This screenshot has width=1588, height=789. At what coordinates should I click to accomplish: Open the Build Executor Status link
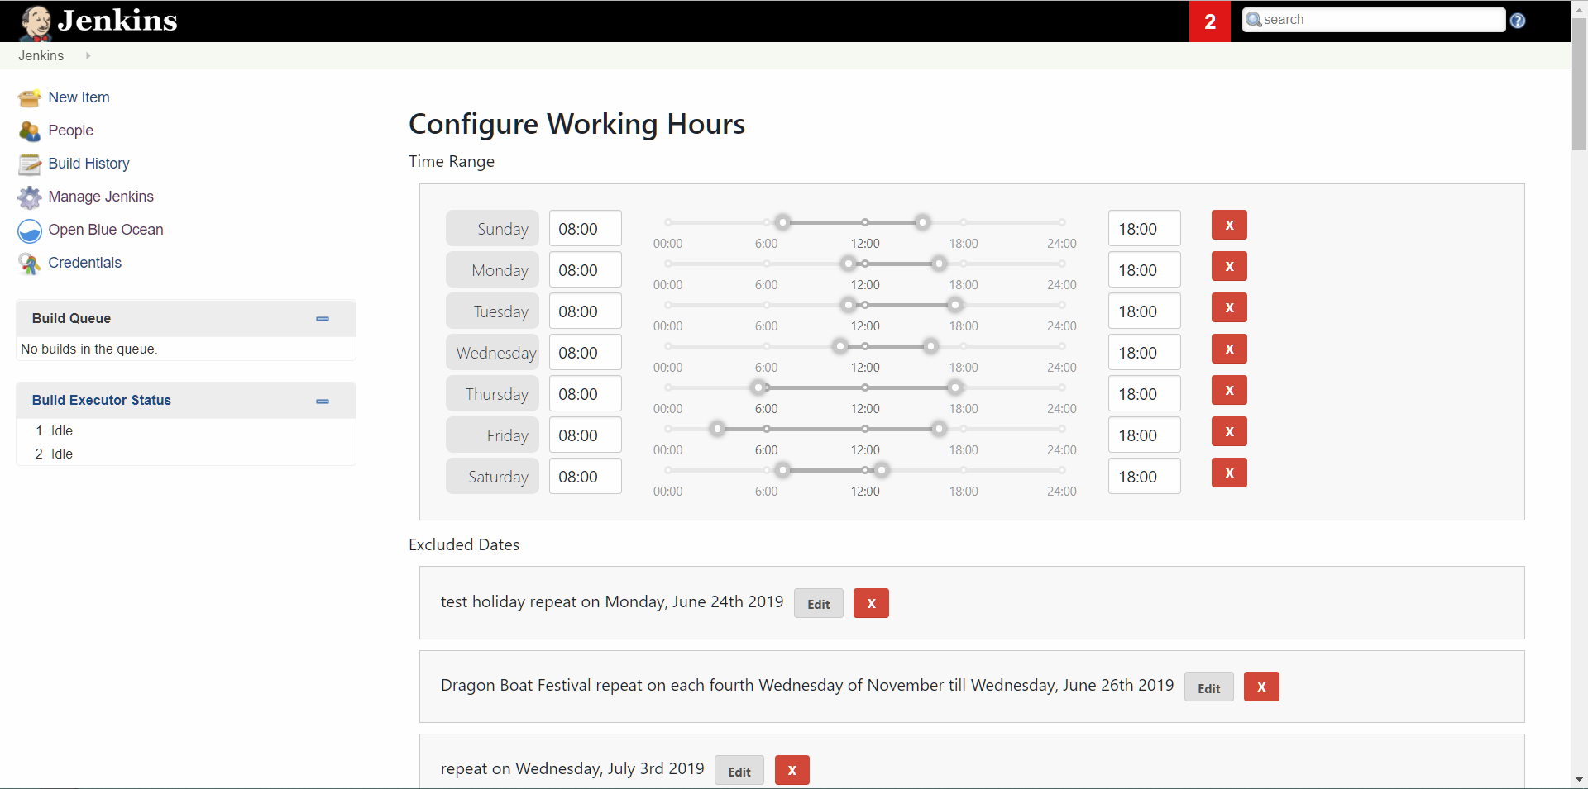(x=101, y=400)
